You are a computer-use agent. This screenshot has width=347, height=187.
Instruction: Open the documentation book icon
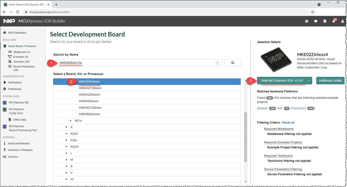coord(325,21)
